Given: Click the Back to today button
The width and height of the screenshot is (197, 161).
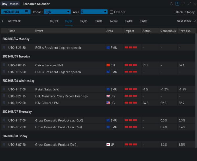Looking at the screenshot, I should 185,12.
